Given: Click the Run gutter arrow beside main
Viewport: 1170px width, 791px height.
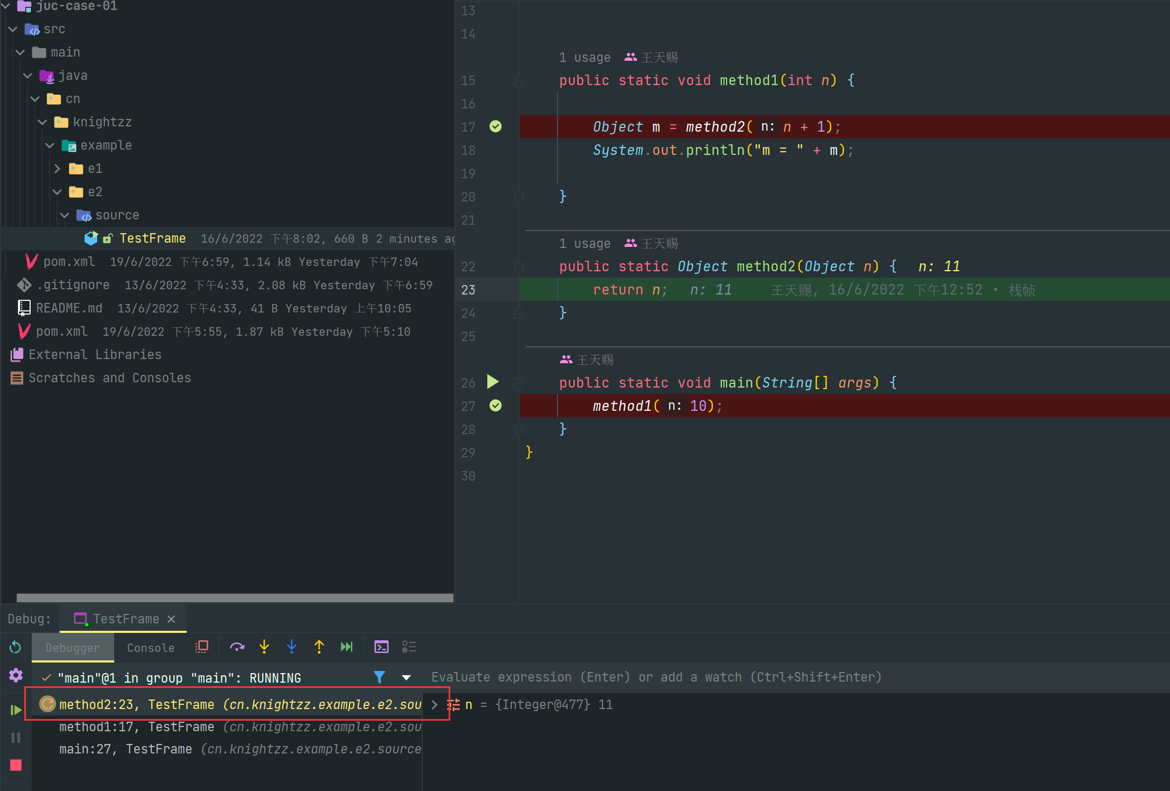Looking at the screenshot, I should coord(493,382).
